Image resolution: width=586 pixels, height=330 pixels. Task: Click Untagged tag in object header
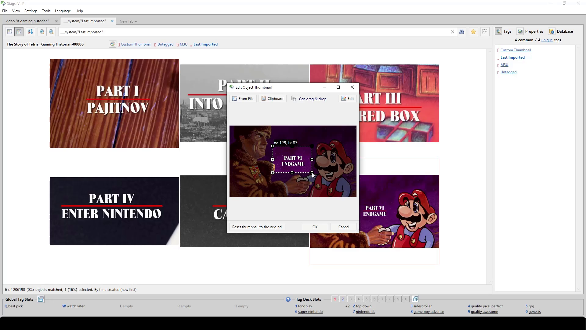(165, 44)
